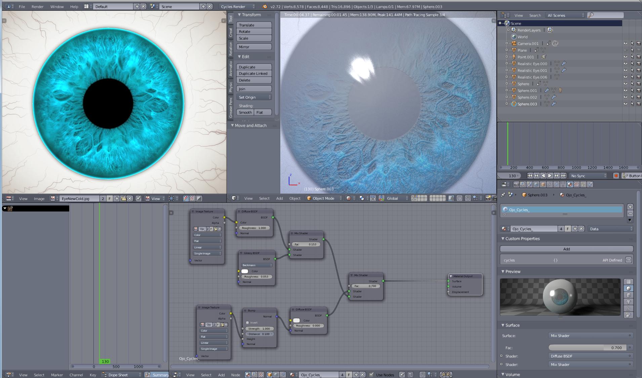This screenshot has width=642, height=378.
Task: Open the Object Data properties tab triangle icon
Action: point(563,184)
